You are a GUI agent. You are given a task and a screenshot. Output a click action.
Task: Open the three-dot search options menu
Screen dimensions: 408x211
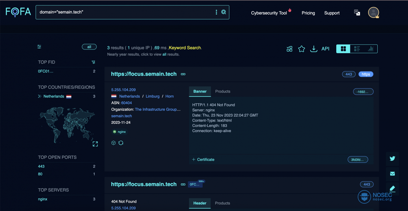(216, 12)
